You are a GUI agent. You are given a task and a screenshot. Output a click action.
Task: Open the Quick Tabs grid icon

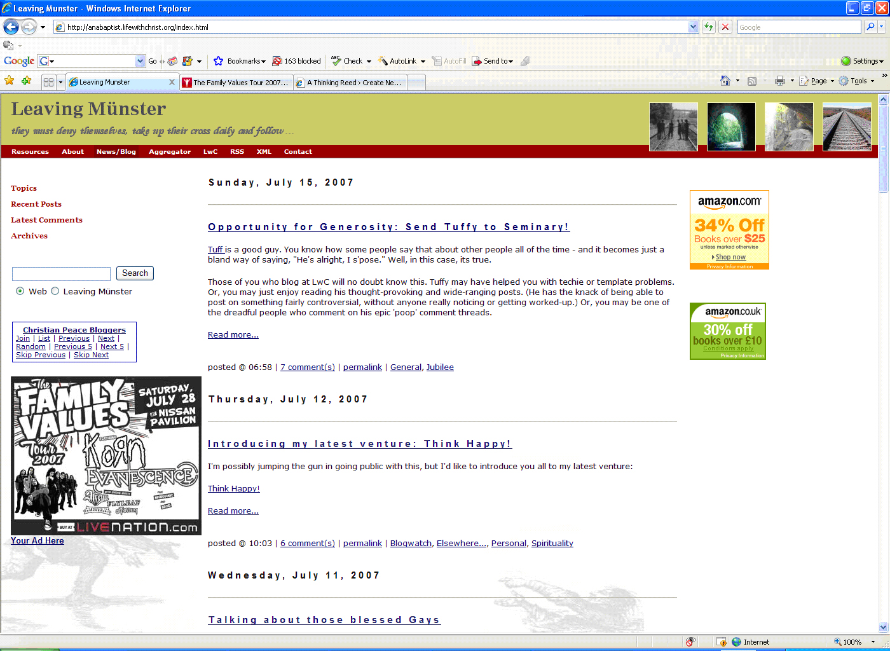(x=48, y=82)
